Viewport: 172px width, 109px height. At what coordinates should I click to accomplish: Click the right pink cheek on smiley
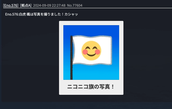point(97,52)
